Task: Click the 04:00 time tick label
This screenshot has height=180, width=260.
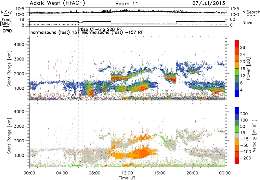Action: click(62, 173)
